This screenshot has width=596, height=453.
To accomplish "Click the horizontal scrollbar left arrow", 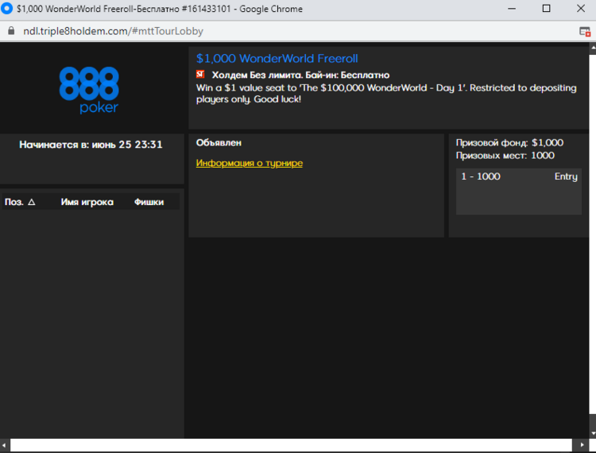I will [5, 445].
